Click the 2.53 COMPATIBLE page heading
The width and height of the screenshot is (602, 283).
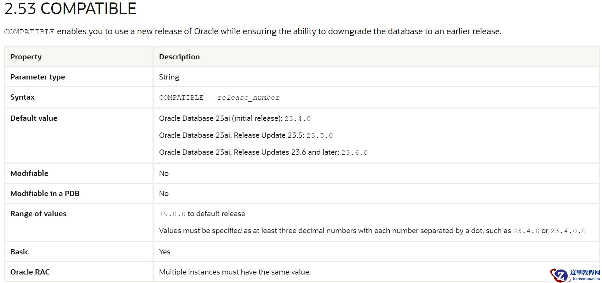(x=70, y=8)
